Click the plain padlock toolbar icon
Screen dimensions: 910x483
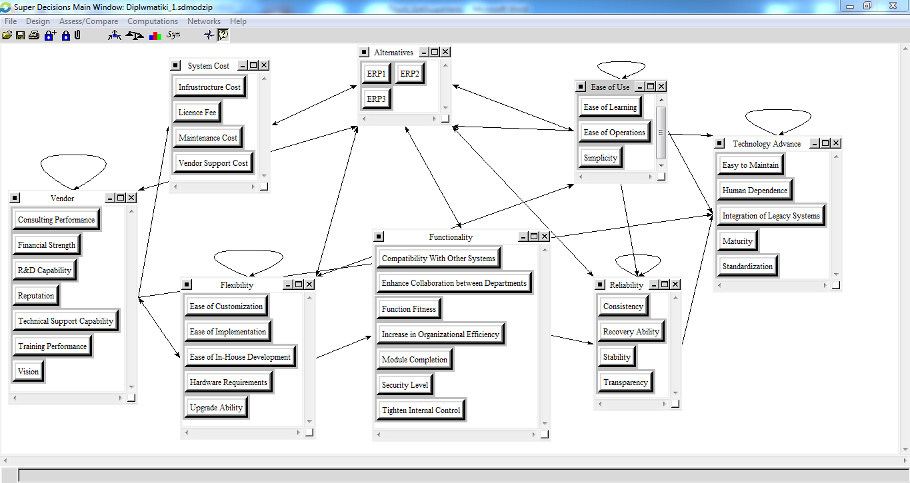(x=65, y=35)
